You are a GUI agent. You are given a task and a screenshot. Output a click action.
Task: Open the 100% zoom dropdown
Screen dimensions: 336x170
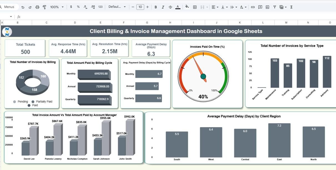pos(57,7)
